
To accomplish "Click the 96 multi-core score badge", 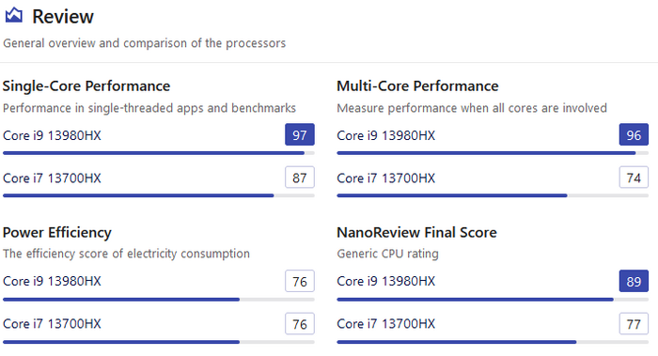I will click(x=634, y=134).
